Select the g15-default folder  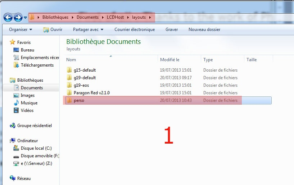(85, 70)
